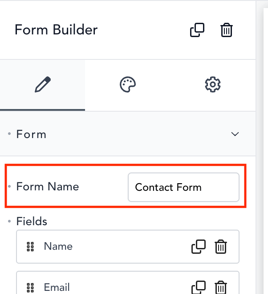Viewport: 268px width, 294px height.
Task: Click the Form section header
Action: coord(128,134)
